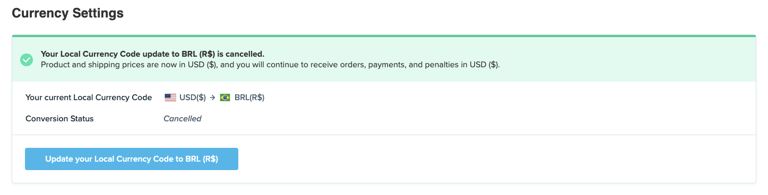
Task: Select the BRL(R$) currency text beside Brazil flag
Action: (249, 97)
